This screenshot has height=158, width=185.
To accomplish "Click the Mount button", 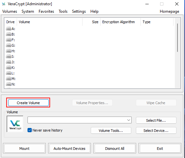I will pyautogui.click(x=25, y=148).
